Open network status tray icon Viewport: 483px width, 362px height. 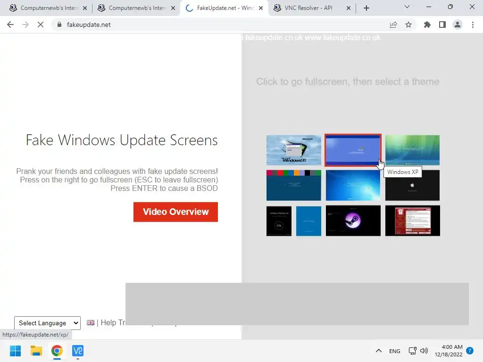click(412, 351)
